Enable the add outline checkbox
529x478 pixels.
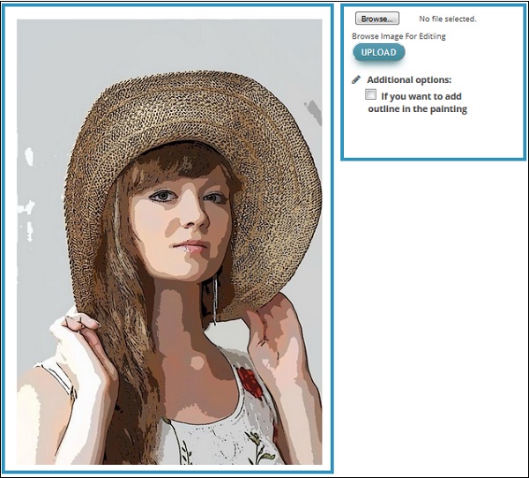click(371, 94)
